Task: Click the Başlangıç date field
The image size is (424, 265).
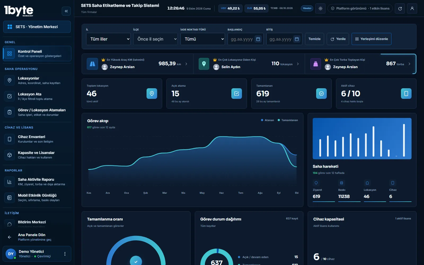Action: 245,39
